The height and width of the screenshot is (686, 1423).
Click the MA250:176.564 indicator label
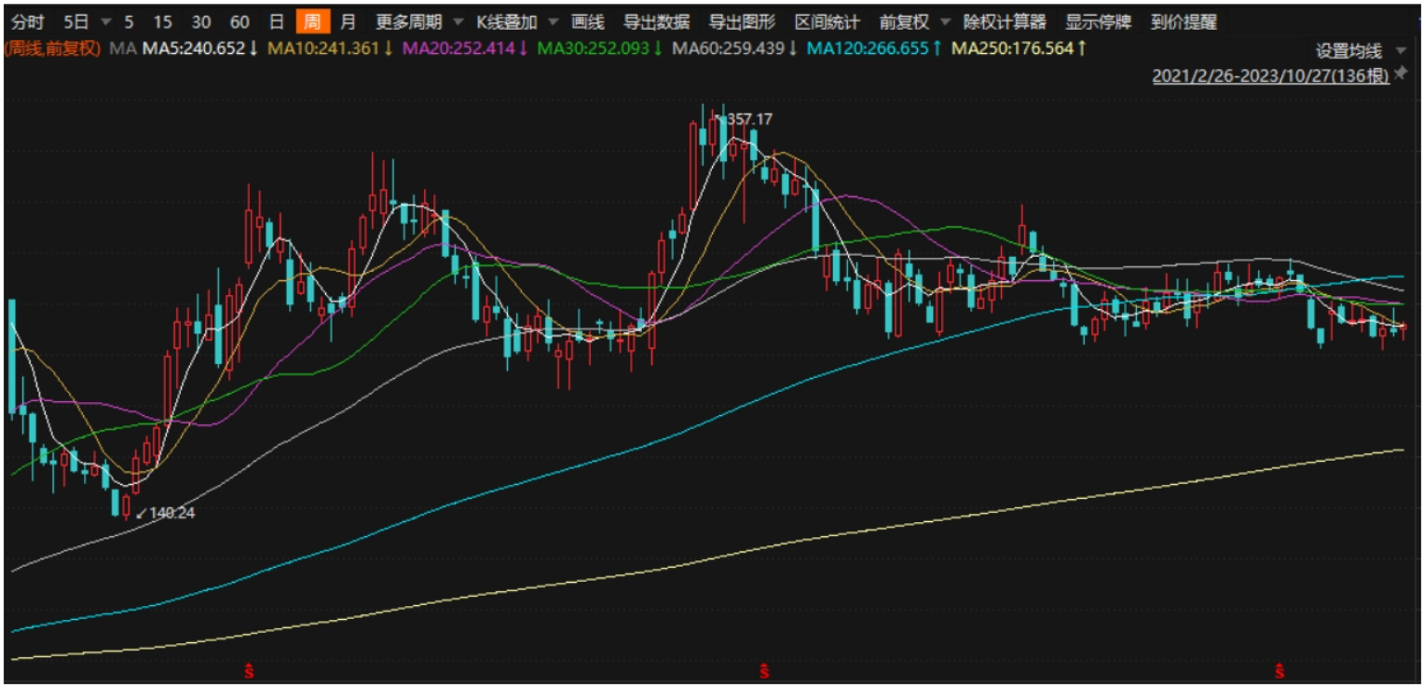tap(1019, 47)
